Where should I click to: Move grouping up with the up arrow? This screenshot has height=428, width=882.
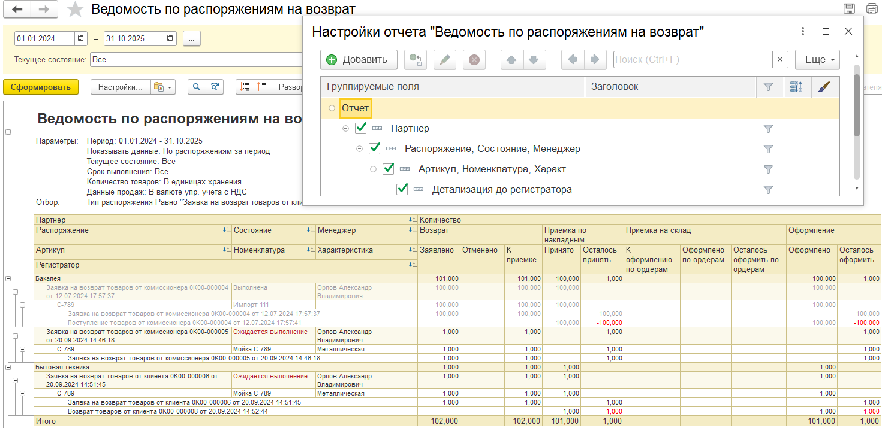tap(511, 60)
